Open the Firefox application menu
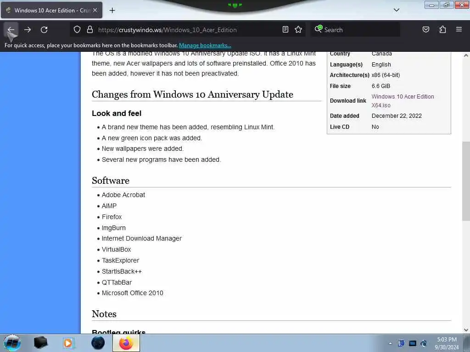Screen dimensions: 470x352 tap(459, 29)
